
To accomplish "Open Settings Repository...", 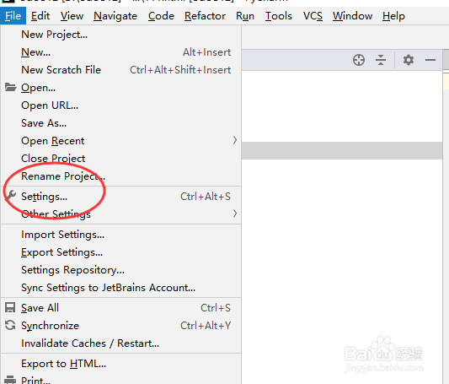I will tap(120, 270).
